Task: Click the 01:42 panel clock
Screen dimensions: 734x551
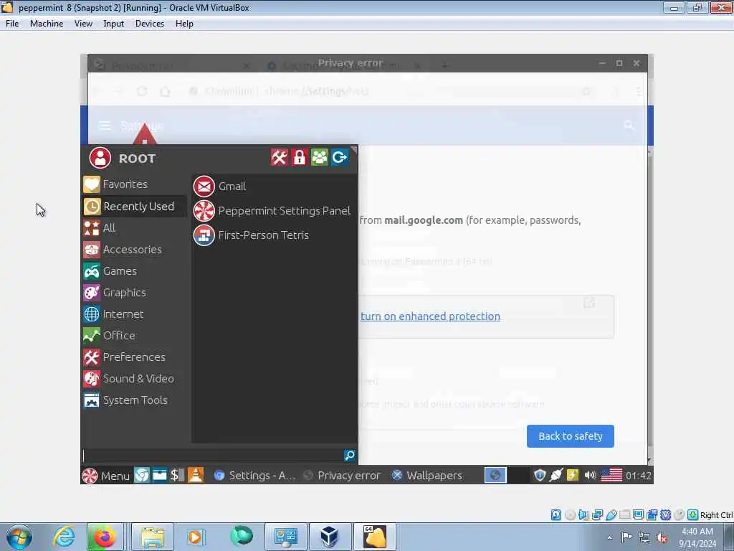Action: [639, 476]
